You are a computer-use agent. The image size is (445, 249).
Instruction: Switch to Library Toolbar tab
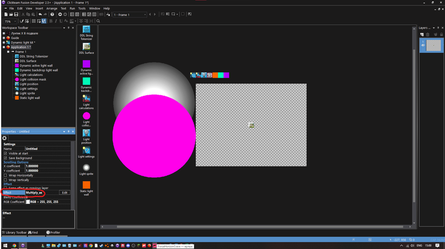(x=14, y=232)
